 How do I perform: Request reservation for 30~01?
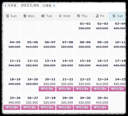point(100,107)
